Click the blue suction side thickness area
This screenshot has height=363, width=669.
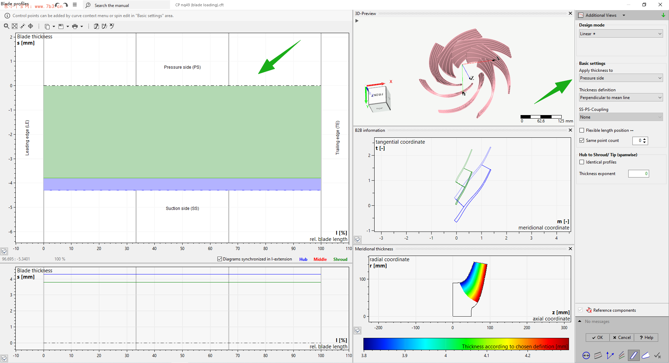[182, 184]
